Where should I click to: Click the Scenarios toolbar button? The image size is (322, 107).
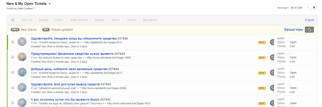click(x=150, y=20)
